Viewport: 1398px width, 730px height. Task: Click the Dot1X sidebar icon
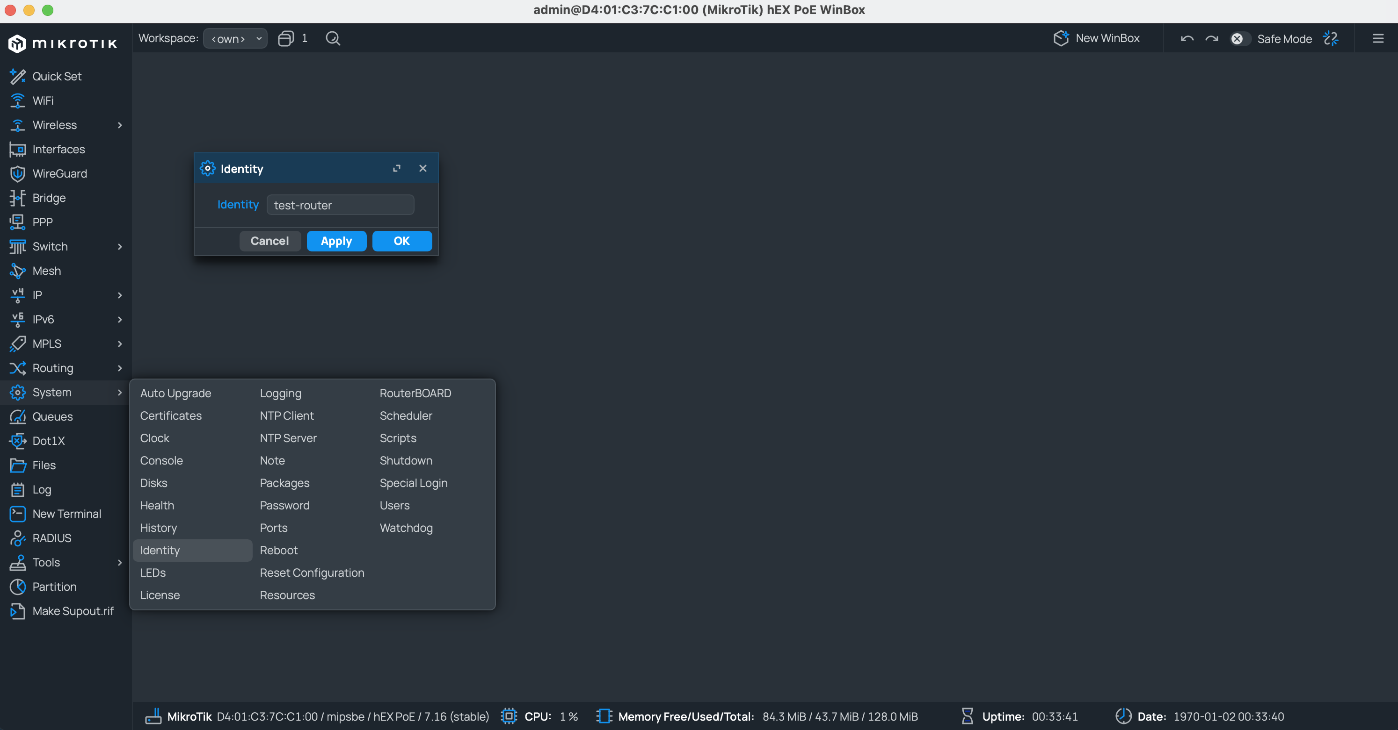click(17, 441)
